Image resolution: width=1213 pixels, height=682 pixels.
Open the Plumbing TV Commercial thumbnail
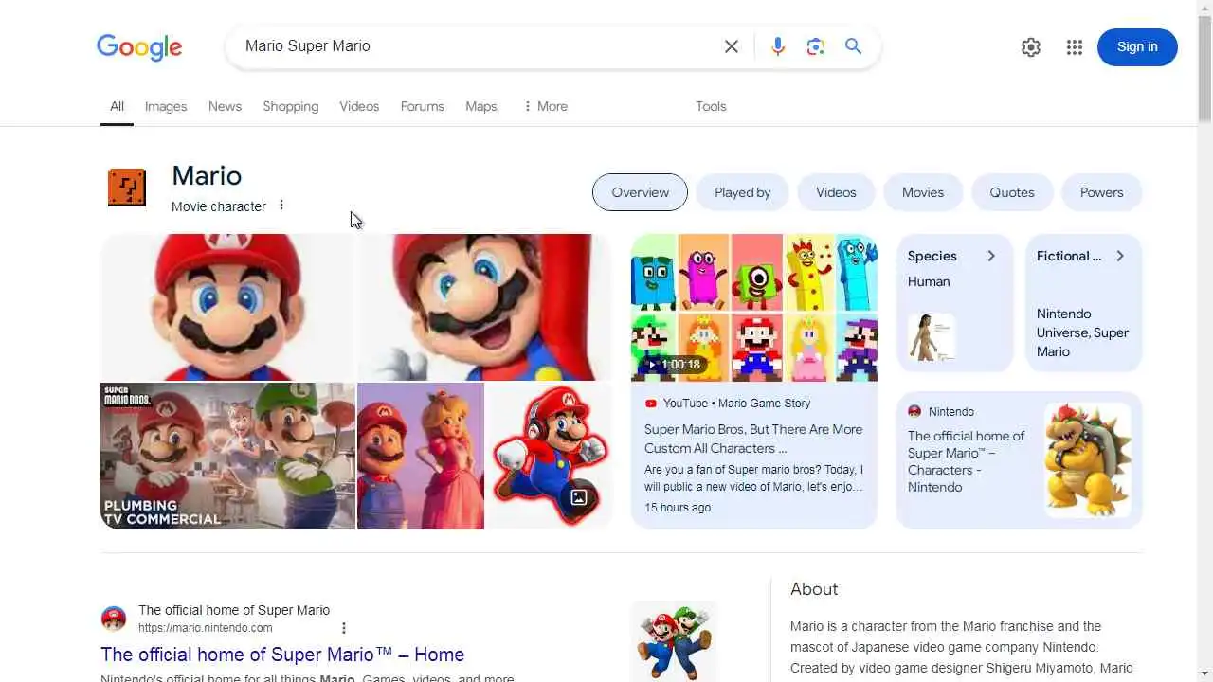(x=227, y=456)
